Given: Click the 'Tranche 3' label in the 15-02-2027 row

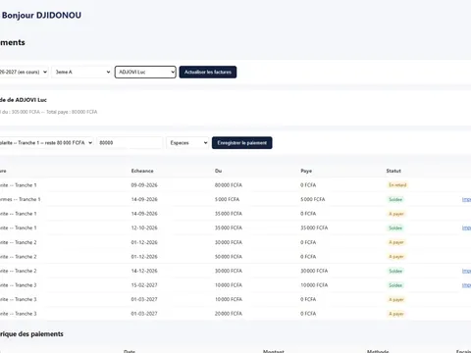Looking at the screenshot, I should pos(26,285).
